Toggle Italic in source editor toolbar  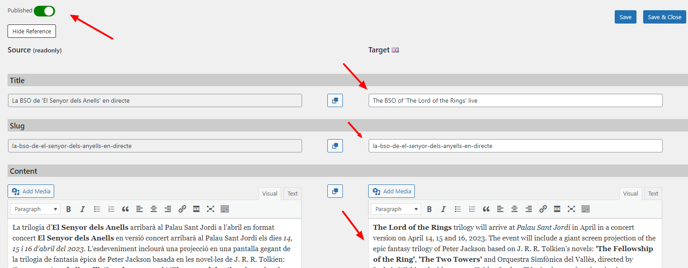tap(83, 209)
